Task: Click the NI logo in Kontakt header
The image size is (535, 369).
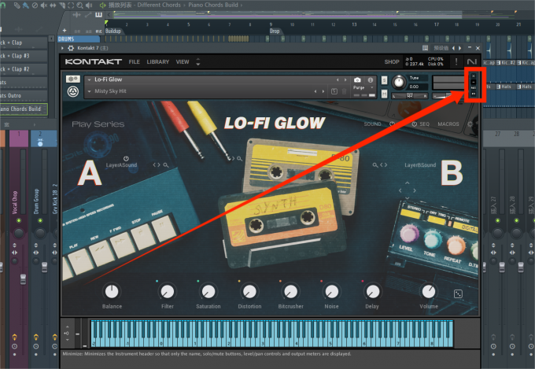Action: 472,62
